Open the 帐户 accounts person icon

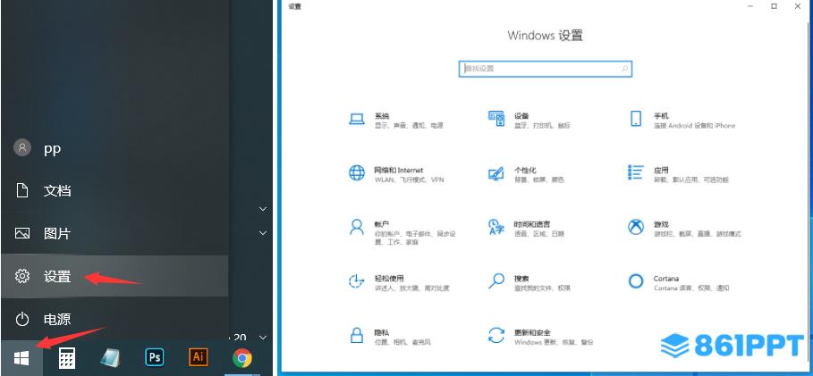(357, 227)
